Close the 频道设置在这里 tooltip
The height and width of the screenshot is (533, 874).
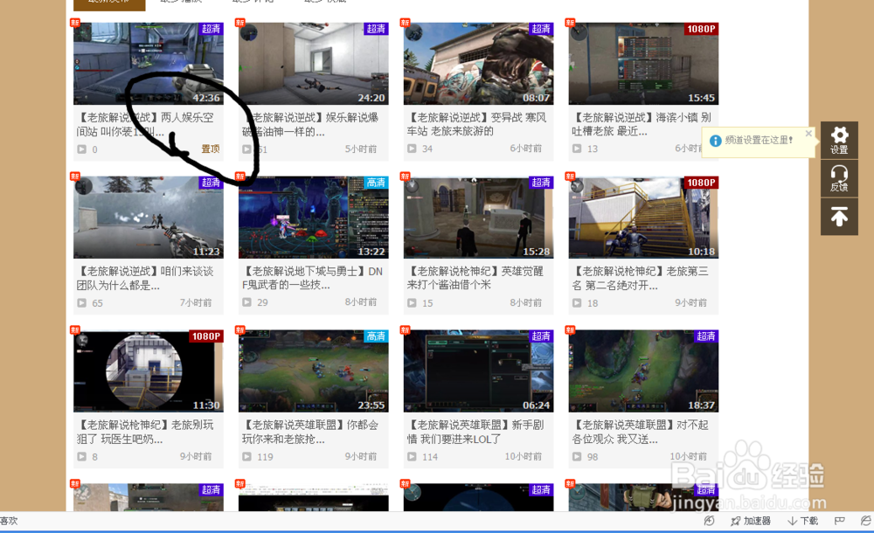click(808, 133)
